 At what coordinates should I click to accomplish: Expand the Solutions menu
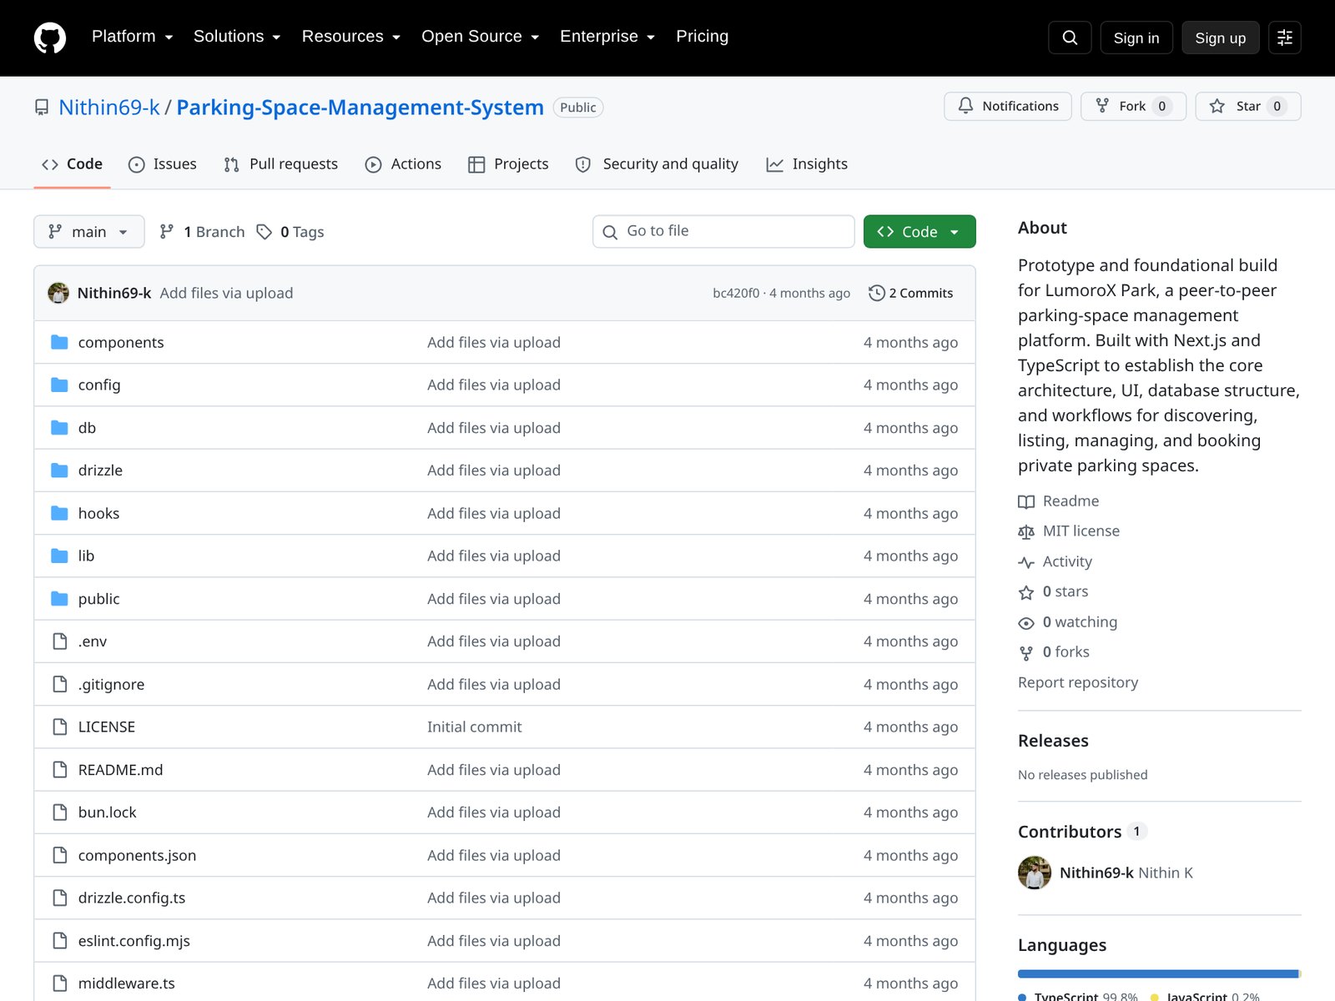click(x=237, y=37)
